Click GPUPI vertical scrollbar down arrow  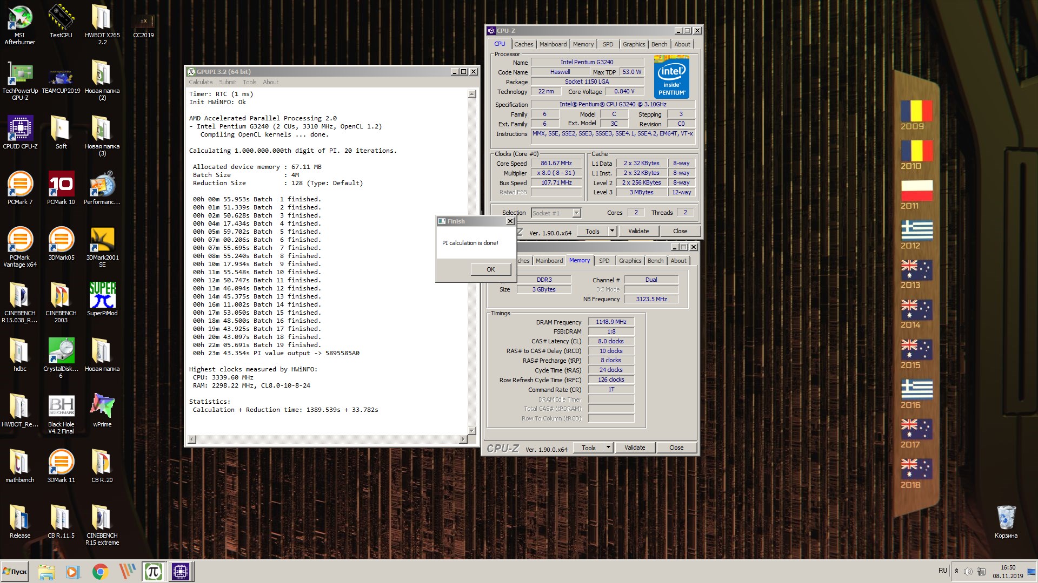coord(471,431)
